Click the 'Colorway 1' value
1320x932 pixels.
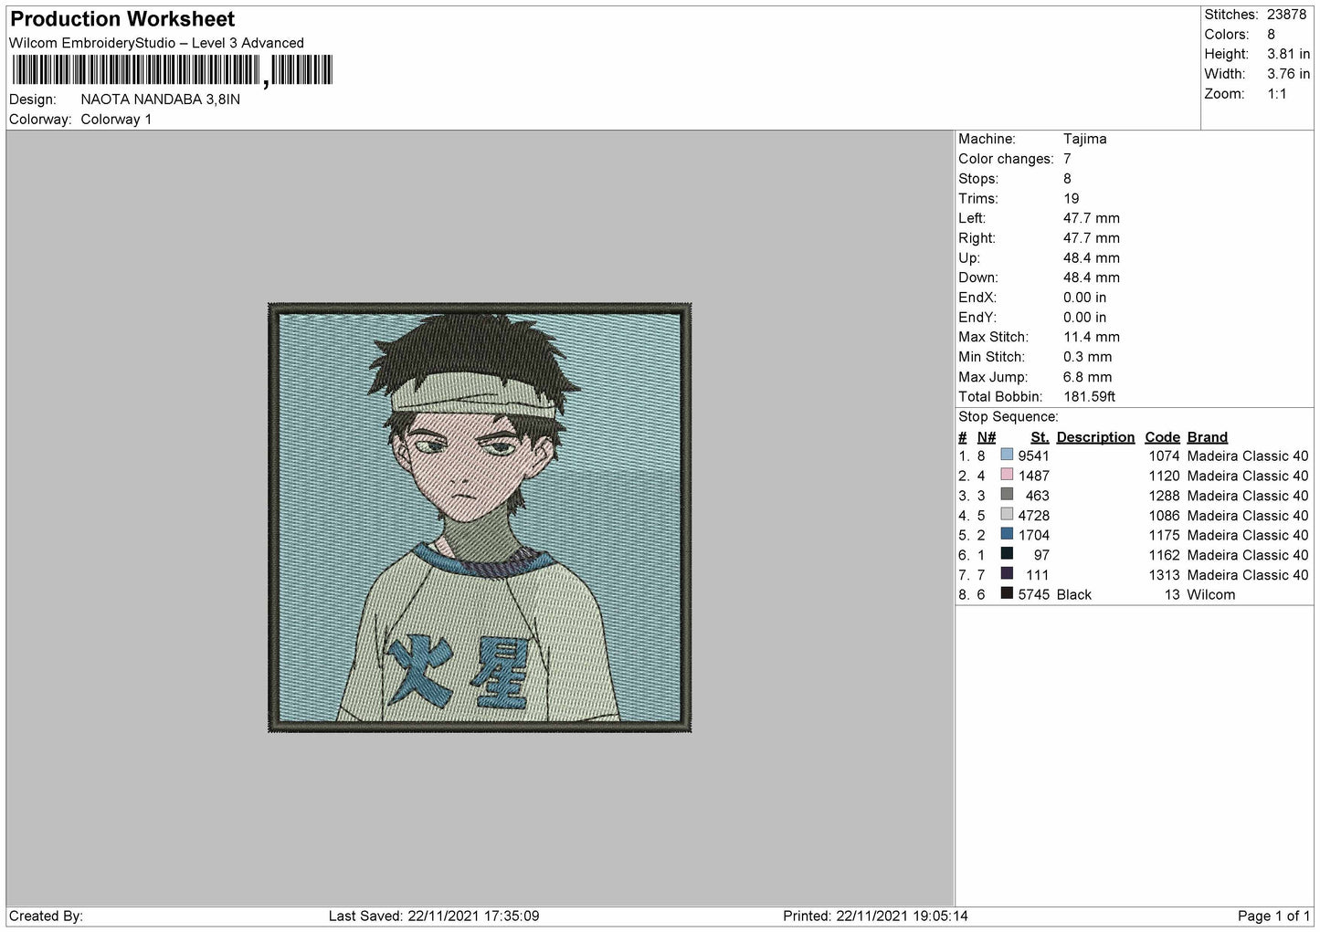tap(116, 120)
